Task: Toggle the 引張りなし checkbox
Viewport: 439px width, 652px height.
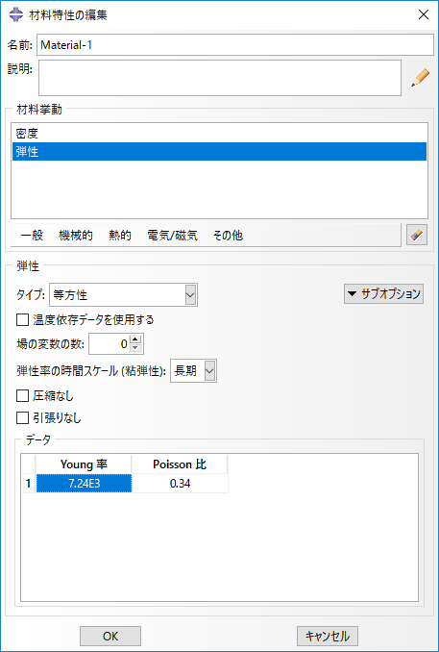Action: tap(21, 418)
